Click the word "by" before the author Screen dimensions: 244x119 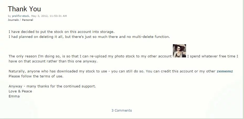9,16
